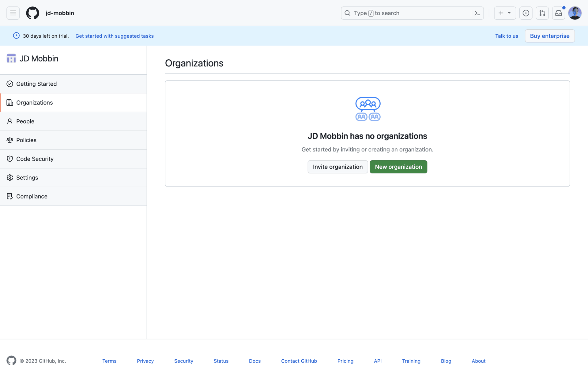Image resolution: width=588 pixels, height=367 pixels.
Task: Open the Docs footer link
Action: tap(255, 361)
